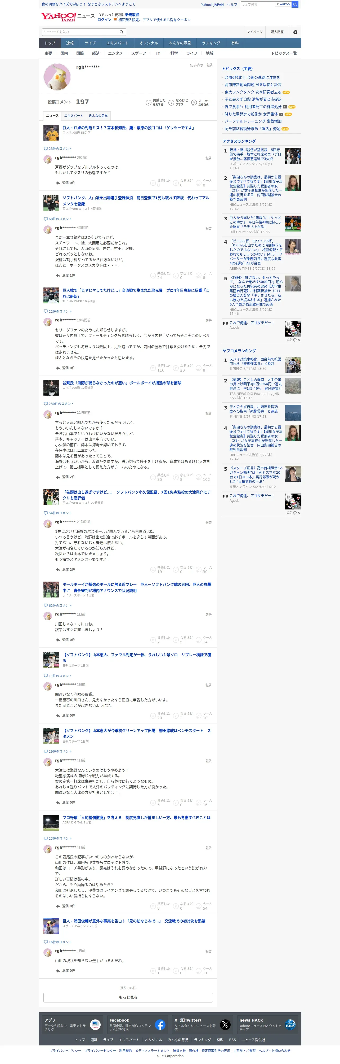Switch to the profile's みんなの意見 comment tab
Viewport: 340px width, 1064px height.
(x=98, y=116)
